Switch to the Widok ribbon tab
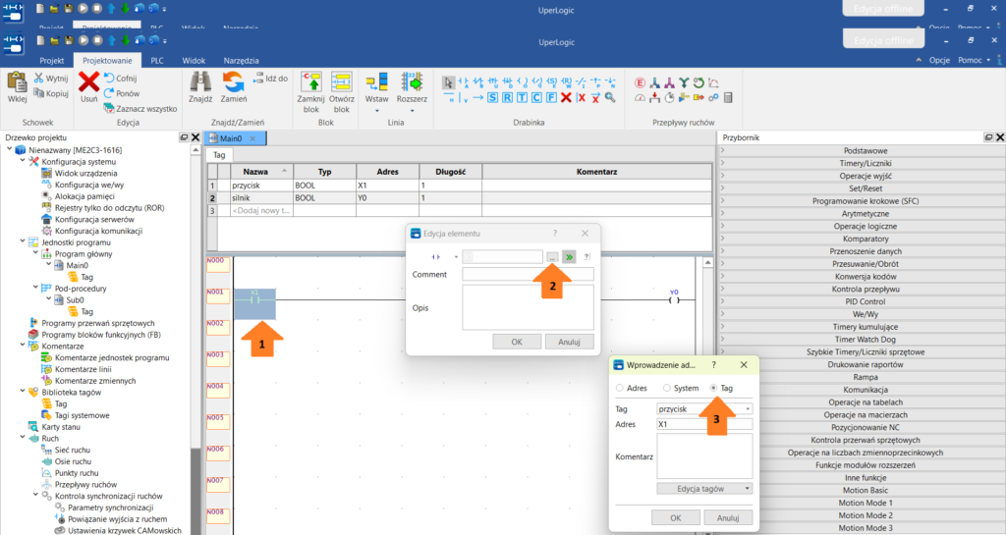 tap(194, 60)
